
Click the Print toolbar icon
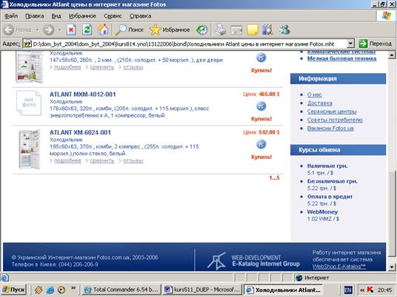(x=220, y=30)
